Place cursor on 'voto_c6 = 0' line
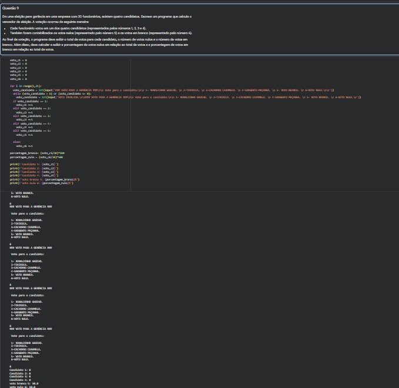The image size is (399, 388). [x=18, y=79]
